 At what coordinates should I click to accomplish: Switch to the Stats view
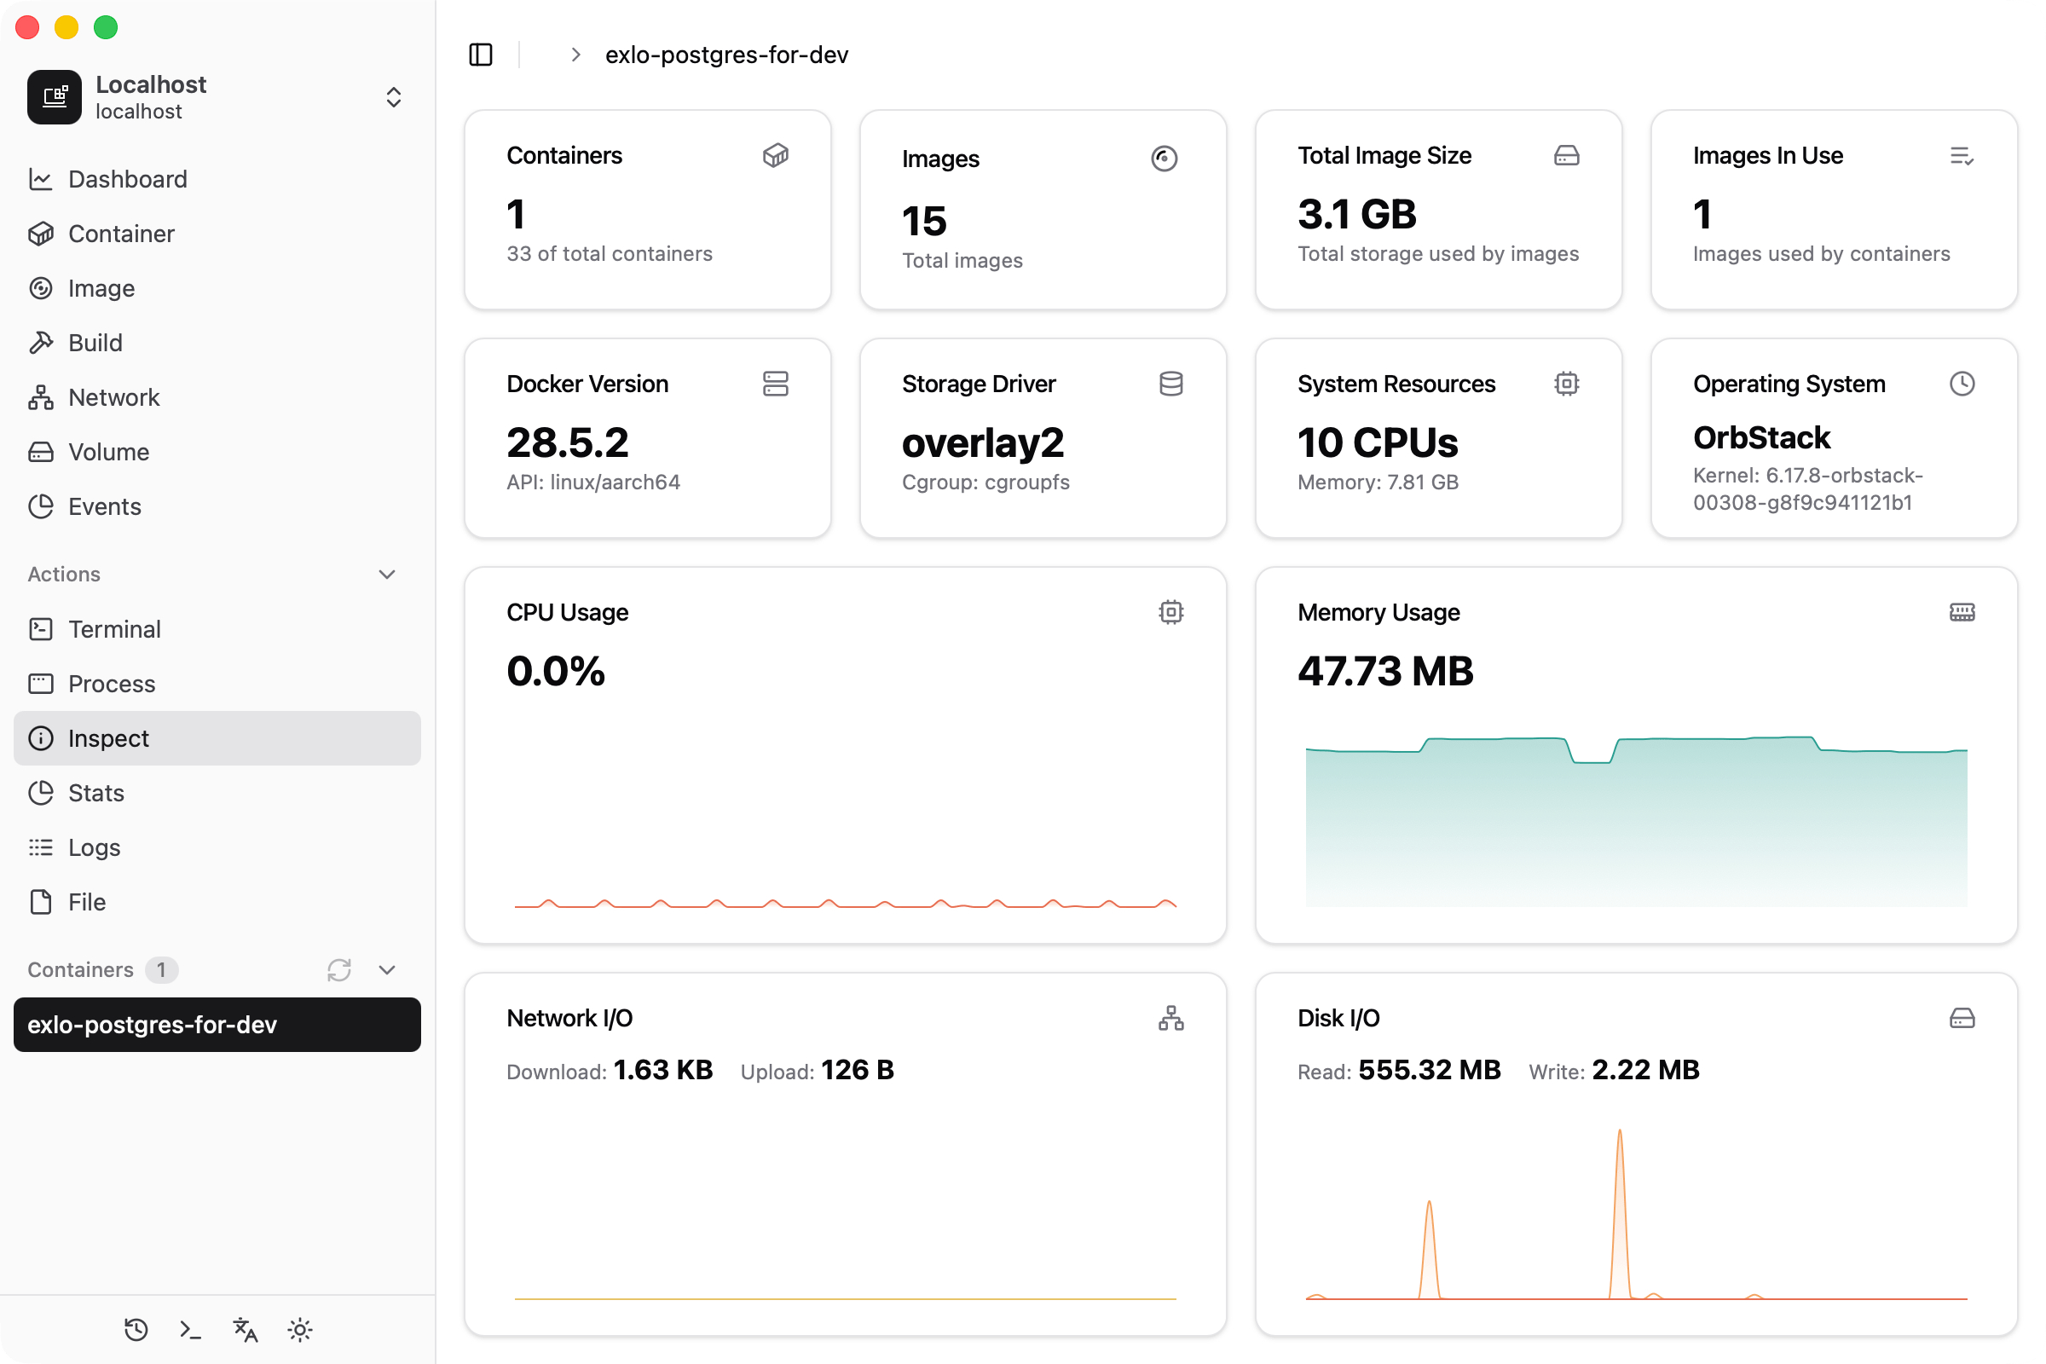95,793
